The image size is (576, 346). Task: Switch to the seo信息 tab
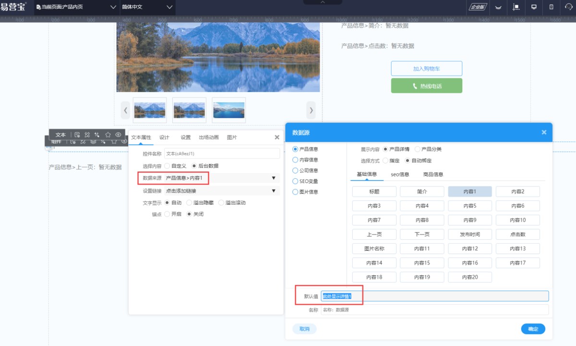[x=400, y=174]
